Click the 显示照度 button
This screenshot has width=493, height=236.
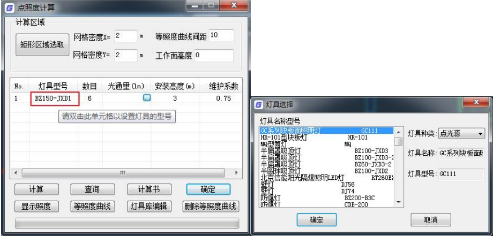click(36, 207)
